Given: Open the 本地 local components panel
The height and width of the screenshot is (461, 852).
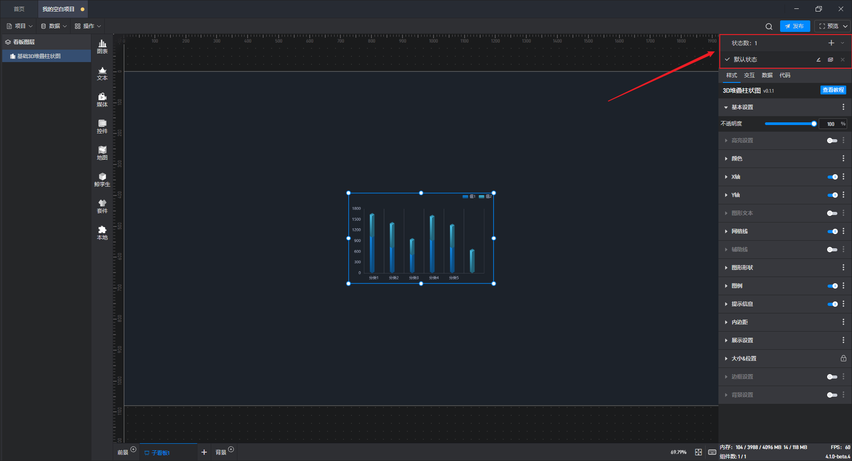Looking at the screenshot, I should coord(102,233).
